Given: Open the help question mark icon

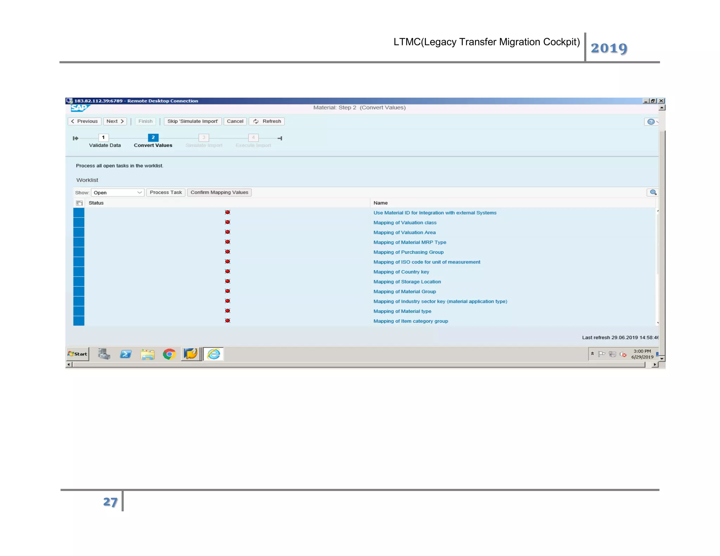Looking at the screenshot, I should (x=651, y=122).
